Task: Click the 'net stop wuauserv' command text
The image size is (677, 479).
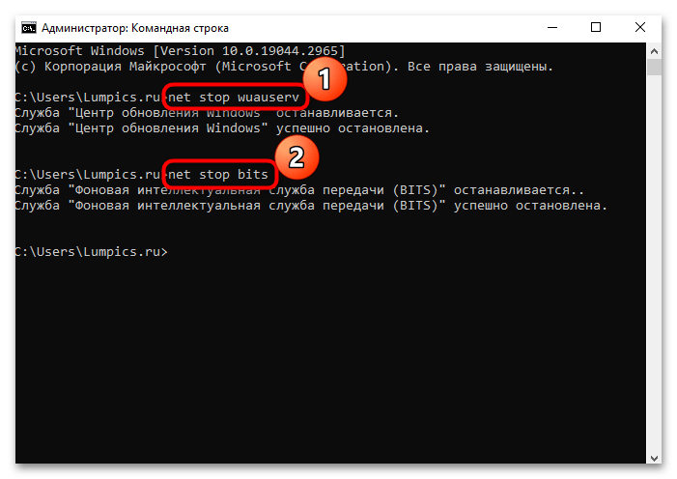Action: [x=234, y=98]
